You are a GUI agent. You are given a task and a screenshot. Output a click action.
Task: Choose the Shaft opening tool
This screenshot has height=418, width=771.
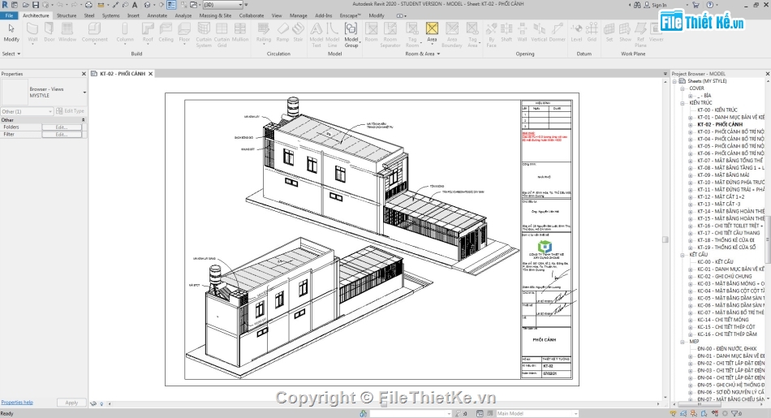pos(506,32)
